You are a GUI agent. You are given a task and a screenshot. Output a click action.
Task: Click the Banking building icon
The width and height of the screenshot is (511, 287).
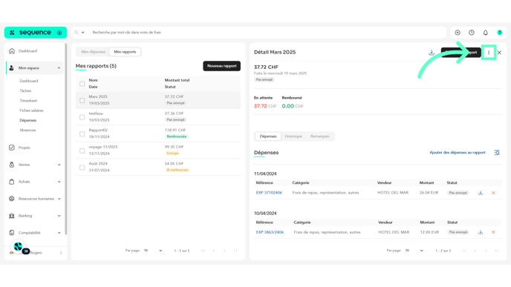click(x=12, y=215)
